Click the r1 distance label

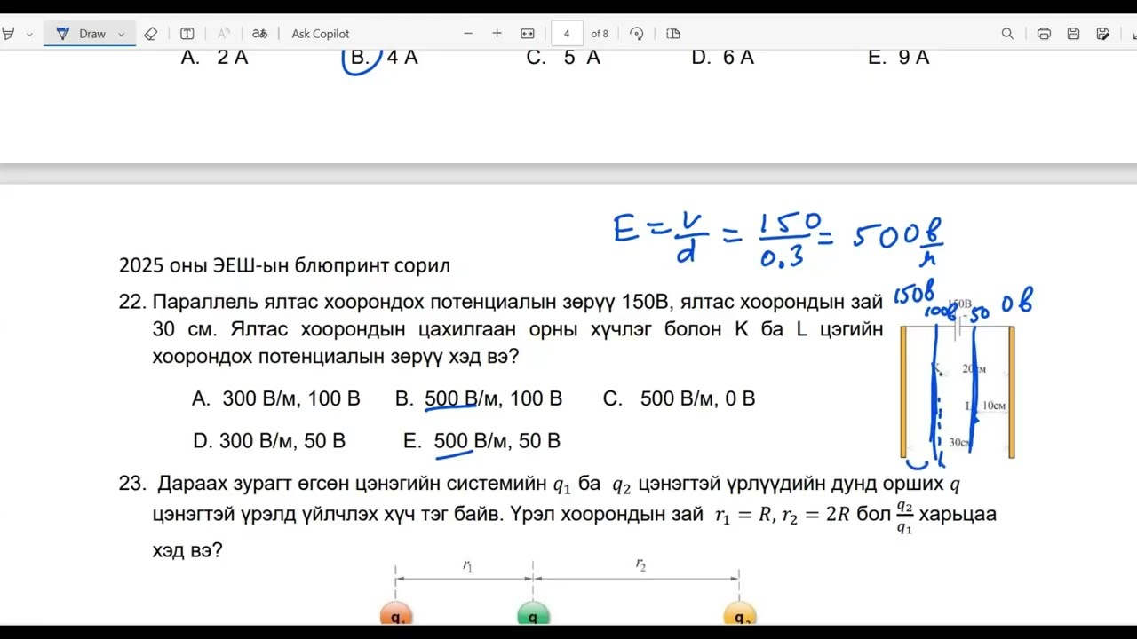[467, 566]
